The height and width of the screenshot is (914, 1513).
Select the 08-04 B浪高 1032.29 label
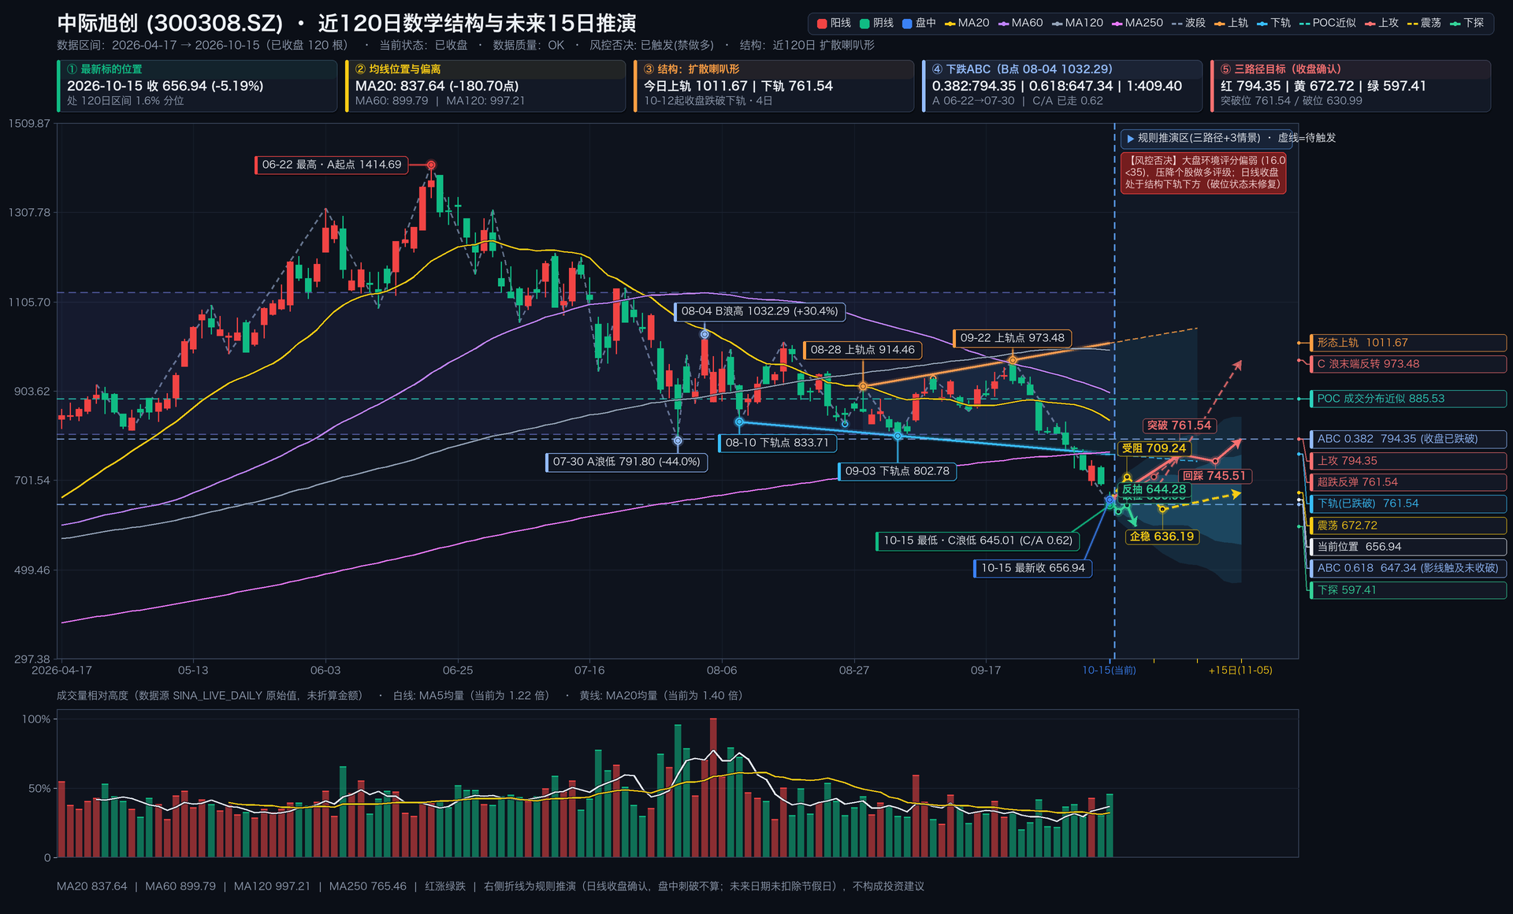click(760, 311)
